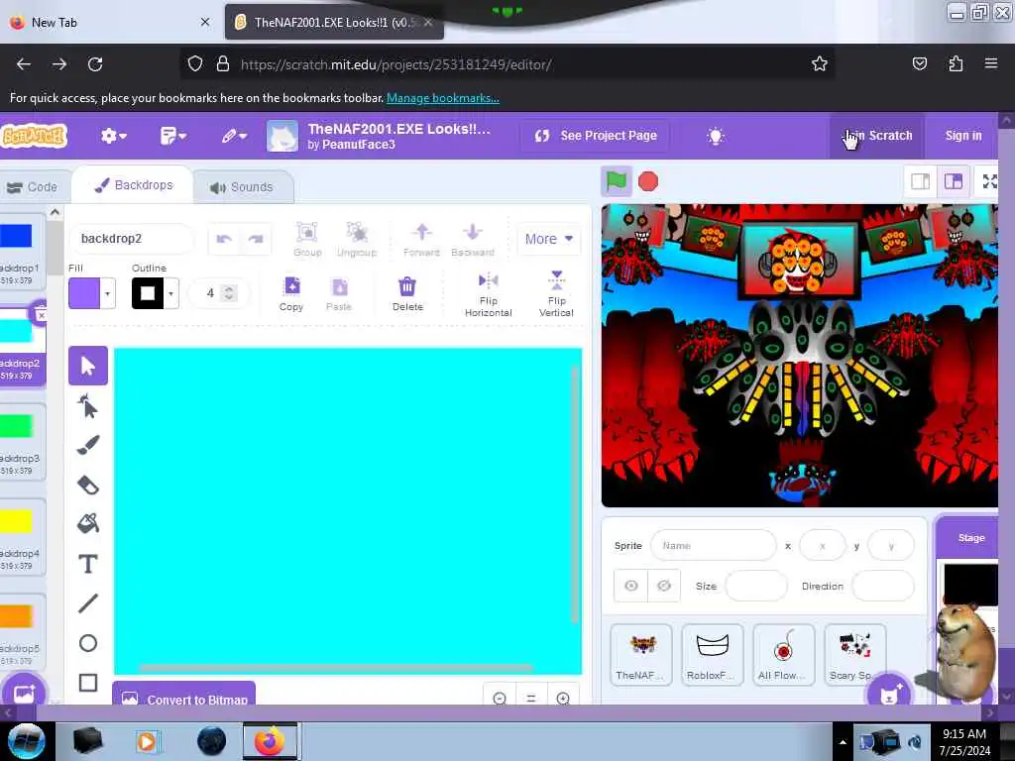Switch to small stage layout

(x=921, y=181)
